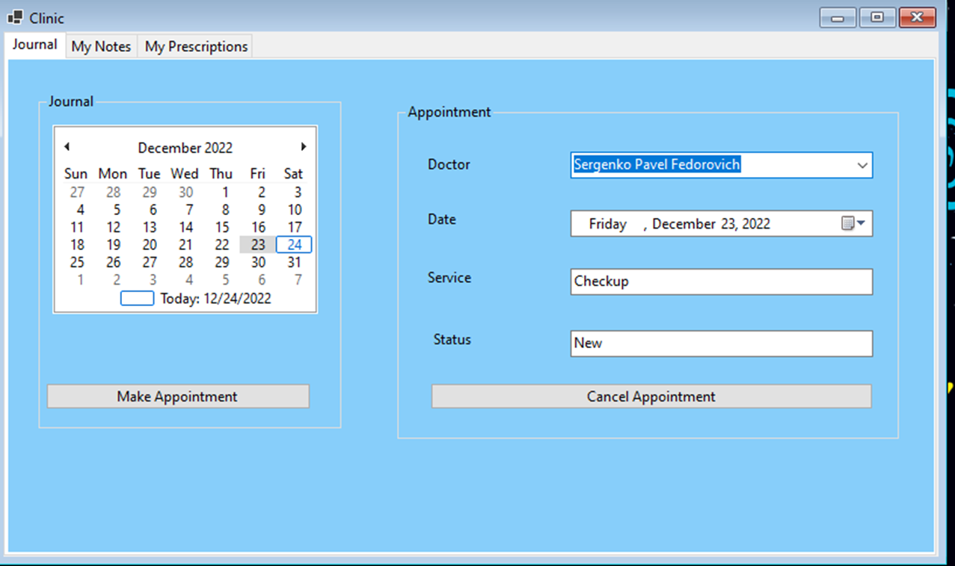Select December 15 in the calendar

point(222,227)
